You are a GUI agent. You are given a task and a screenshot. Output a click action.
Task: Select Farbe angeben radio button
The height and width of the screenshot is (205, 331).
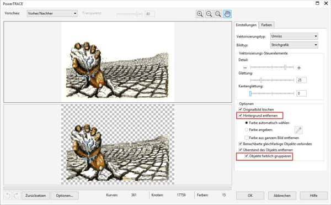pyautogui.click(x=246, y=129)
